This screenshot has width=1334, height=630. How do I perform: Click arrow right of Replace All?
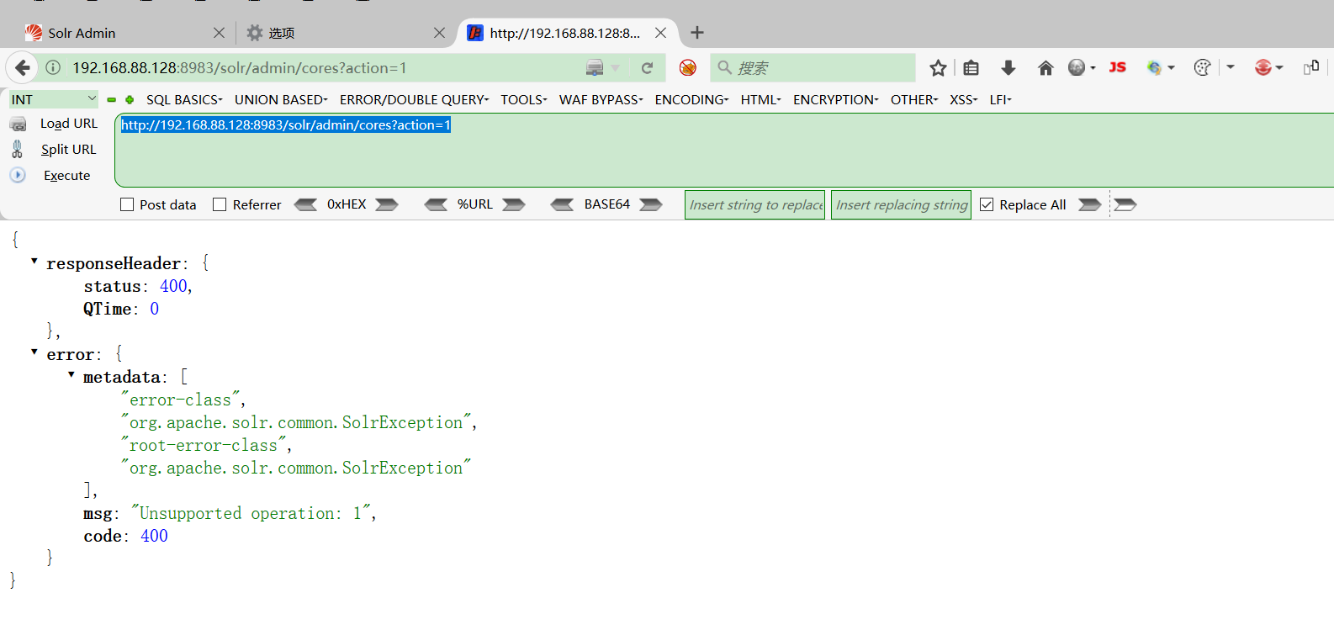point(1090,204)
